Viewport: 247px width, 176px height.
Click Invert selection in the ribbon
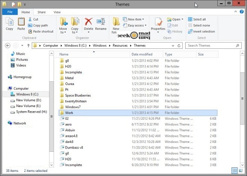point(201,32)
